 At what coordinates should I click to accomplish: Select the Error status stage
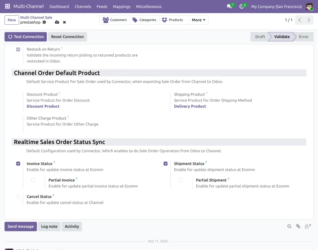(x=304, y=37)
